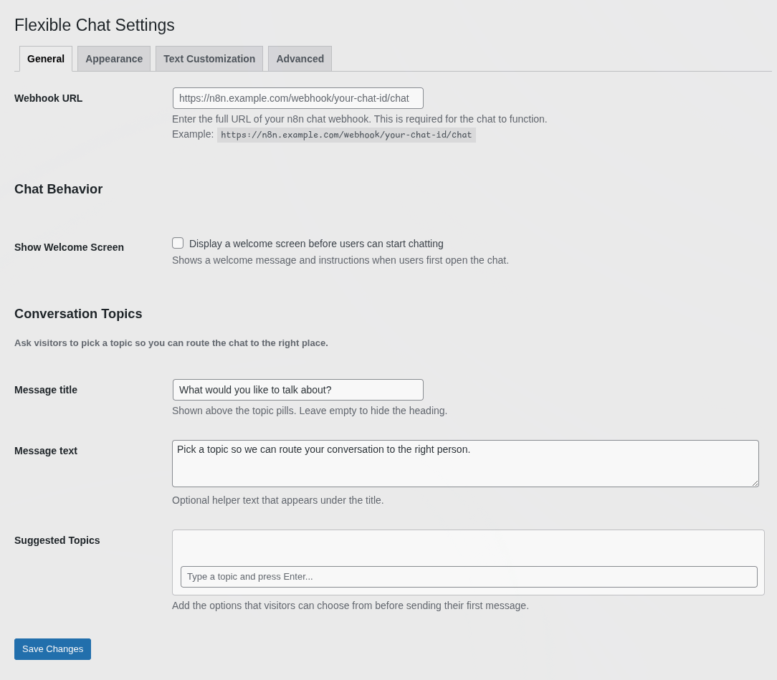Viewport: 777px width, 680px height.
Task: Switch to the Appearance tab
Action: [113, 58]
